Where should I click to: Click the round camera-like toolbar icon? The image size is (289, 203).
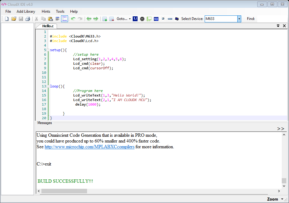tap(163, 19)
